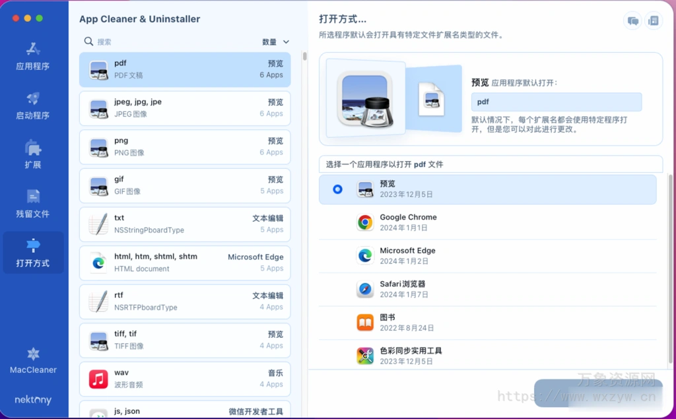
Task: Click the nektony logo link
Action: click(x=33, y=400)
